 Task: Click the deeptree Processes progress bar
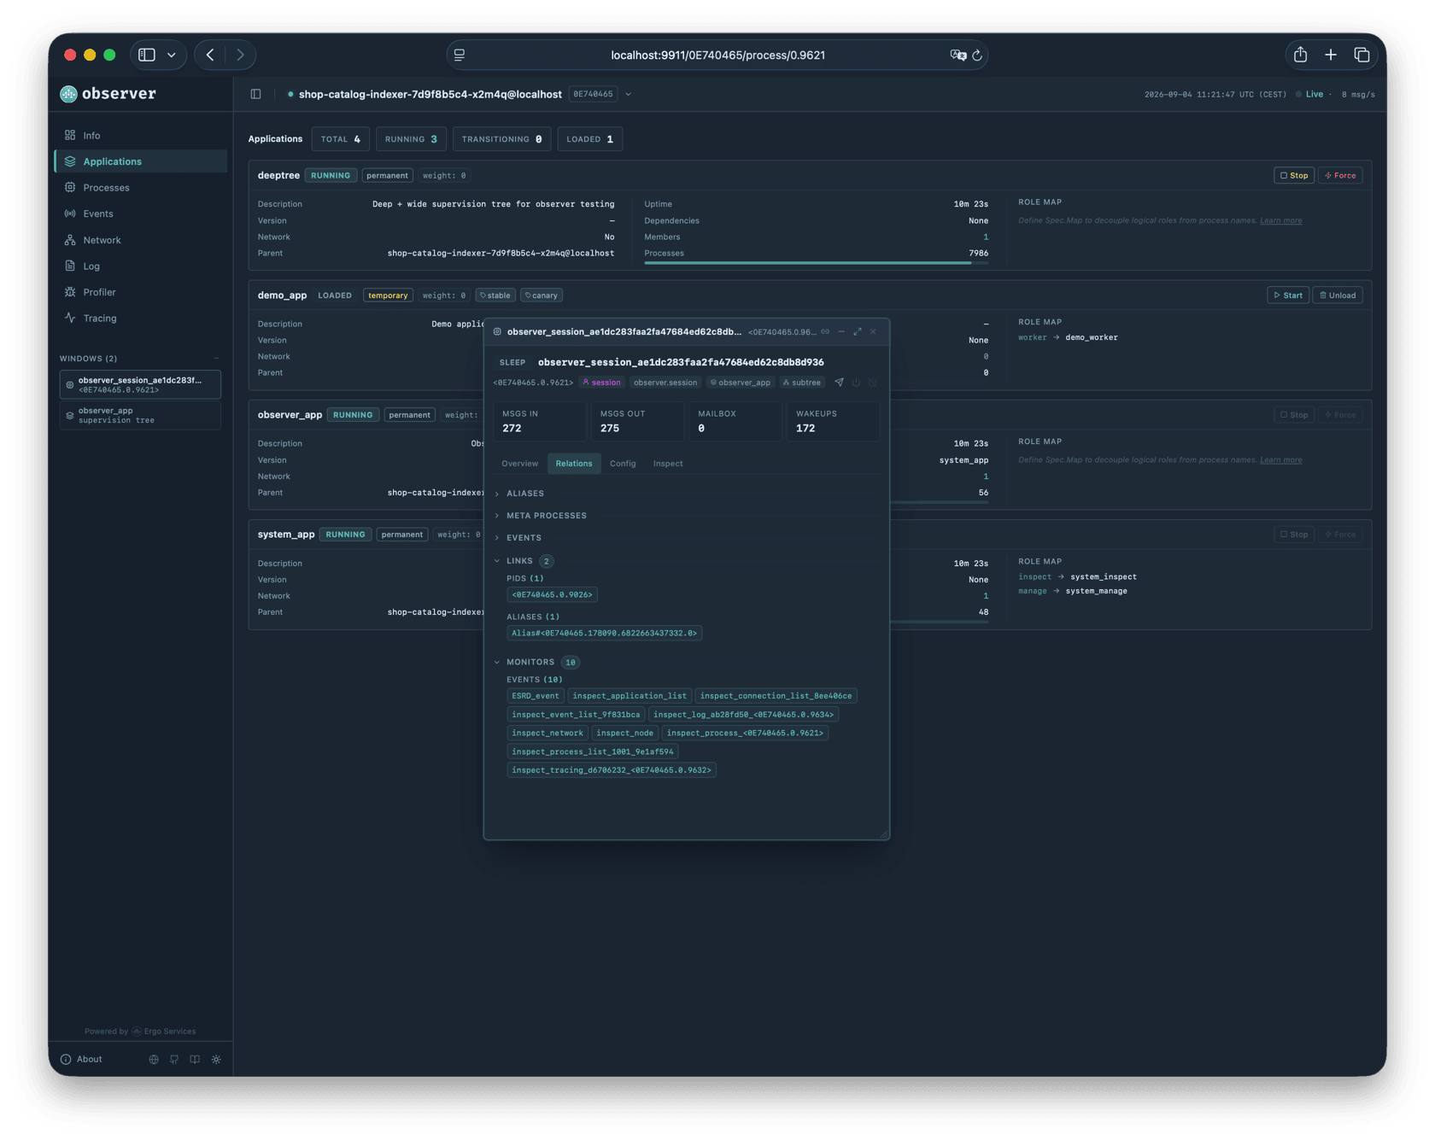point(816,263)
